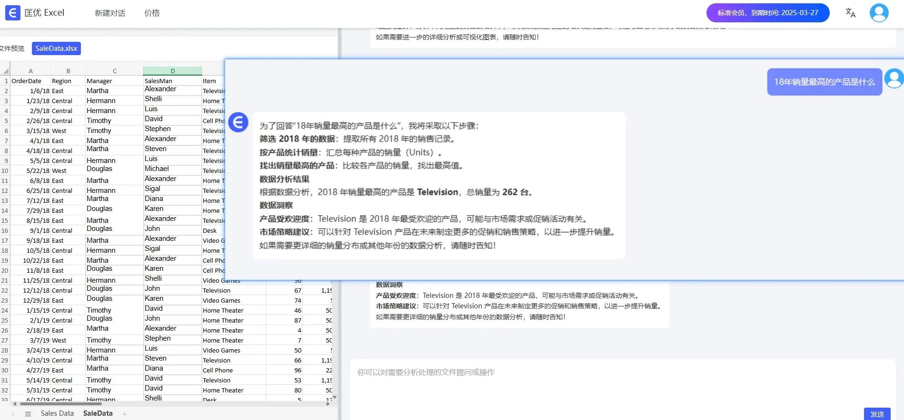Select column D header
The width and height of the screenshot is (904, 420).
point(172,71)
